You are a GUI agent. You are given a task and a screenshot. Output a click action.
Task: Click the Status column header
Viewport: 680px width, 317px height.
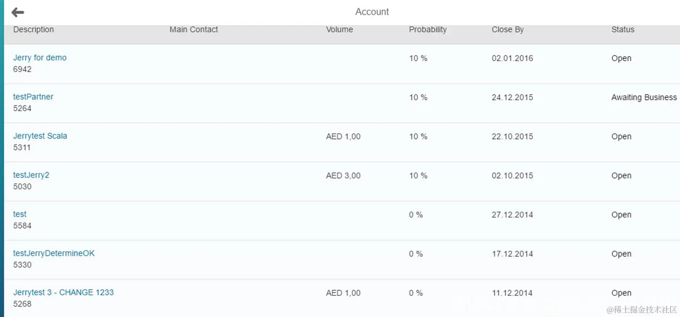pyautogui.click(x=623, y=30)
